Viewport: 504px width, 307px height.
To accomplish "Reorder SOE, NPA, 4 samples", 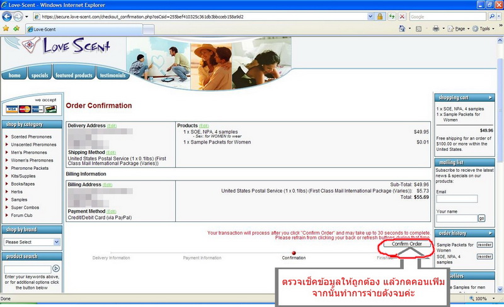I will pos(484,257).
